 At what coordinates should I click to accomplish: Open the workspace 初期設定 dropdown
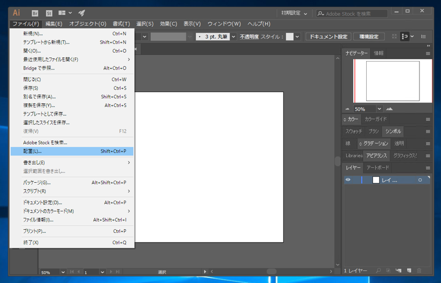294,13
